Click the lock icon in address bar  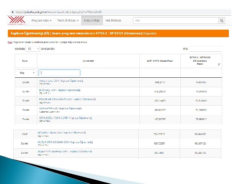(13, 12)
